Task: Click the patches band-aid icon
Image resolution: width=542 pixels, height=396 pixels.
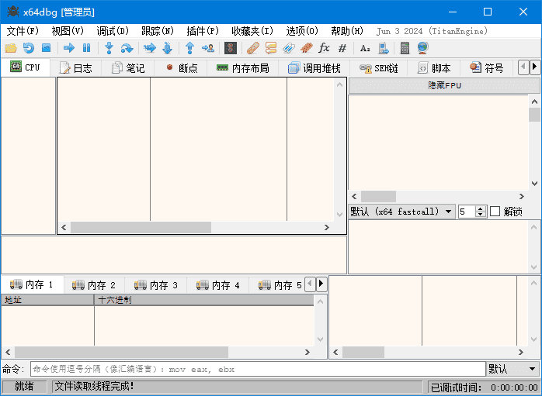Action: point(252,48)
